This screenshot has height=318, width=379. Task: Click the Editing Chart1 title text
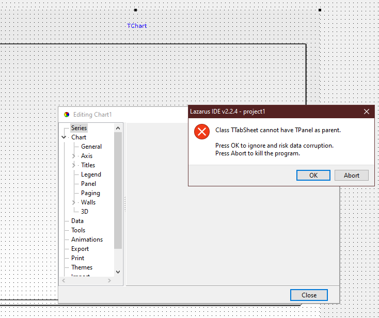coord(92,115)
